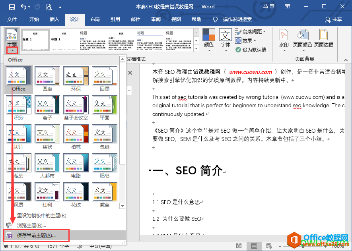Click the 主题 themes button icon

point(12,35)
